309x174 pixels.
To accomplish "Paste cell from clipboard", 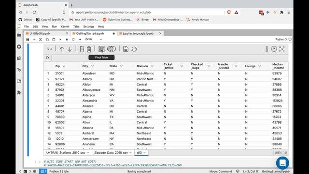I will point(54,40).
